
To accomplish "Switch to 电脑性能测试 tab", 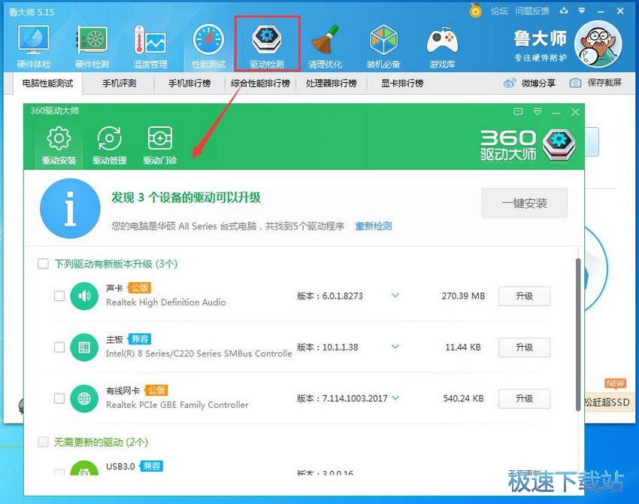I will point(47,83).
